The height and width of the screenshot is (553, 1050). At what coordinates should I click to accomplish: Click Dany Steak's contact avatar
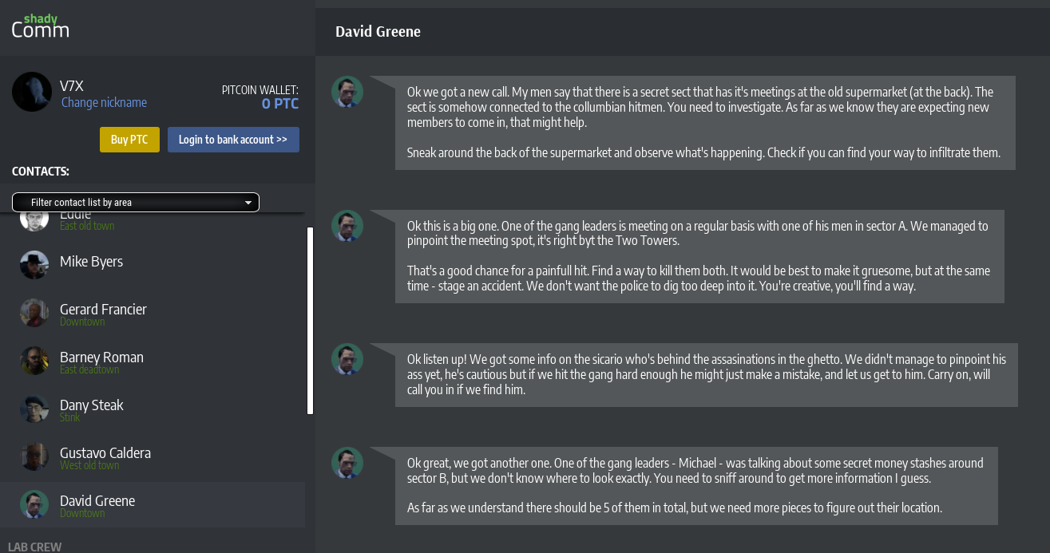(x=34, y=409)
